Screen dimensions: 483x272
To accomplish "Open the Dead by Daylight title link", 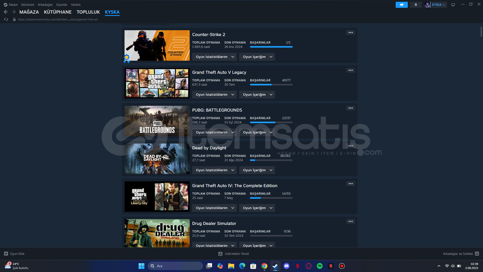I will (209, 148).
